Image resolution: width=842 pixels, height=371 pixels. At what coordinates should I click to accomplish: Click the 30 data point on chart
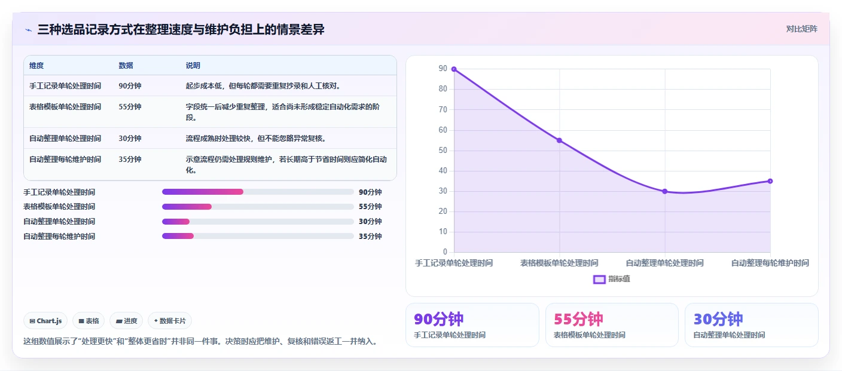664,191
